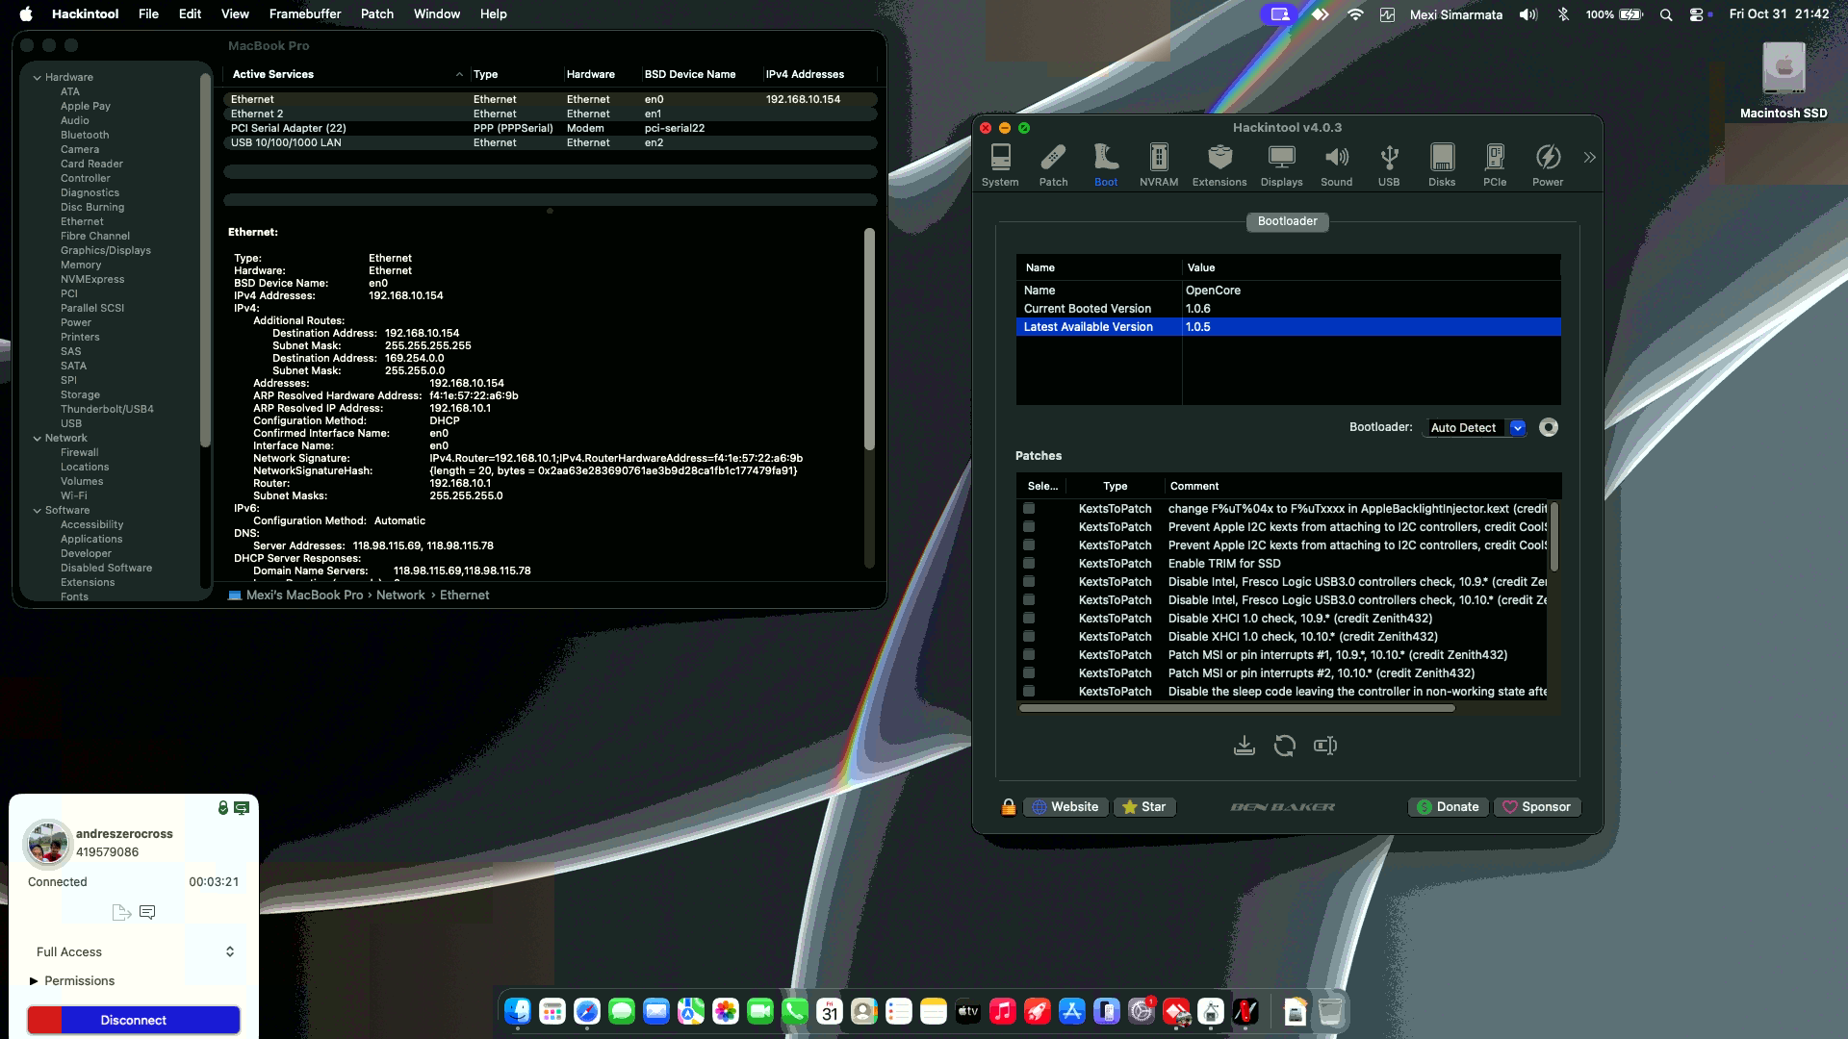Tick the Enable TRIM for SSD checkbox
Screen dimensions: 1848x1039
1029,564
